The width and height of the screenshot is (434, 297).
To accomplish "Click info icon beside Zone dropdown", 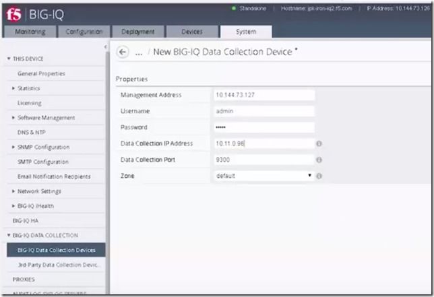I will [319, 176].
